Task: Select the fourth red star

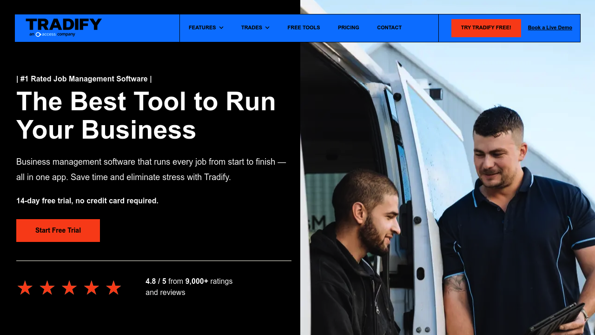Action: (x=92, y=288)
